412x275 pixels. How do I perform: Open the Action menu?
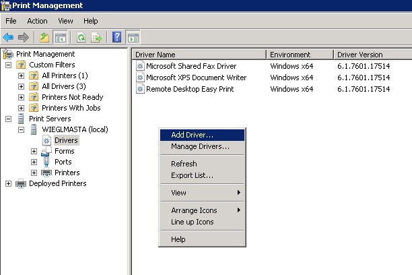pyautogui.click(x=37, y=21)
